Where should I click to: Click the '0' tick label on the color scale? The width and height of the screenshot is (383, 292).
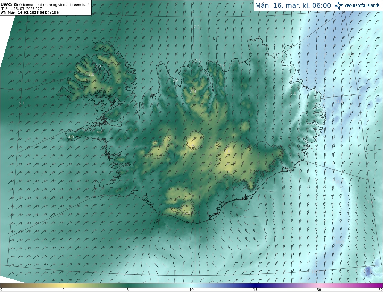(1, 290)
